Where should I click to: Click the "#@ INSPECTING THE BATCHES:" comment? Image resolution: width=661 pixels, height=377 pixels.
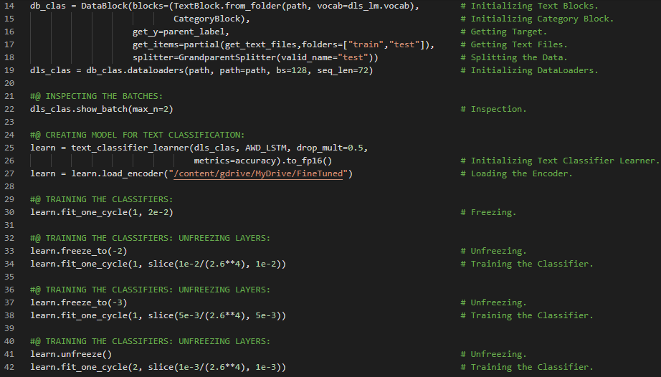[97, 96]
